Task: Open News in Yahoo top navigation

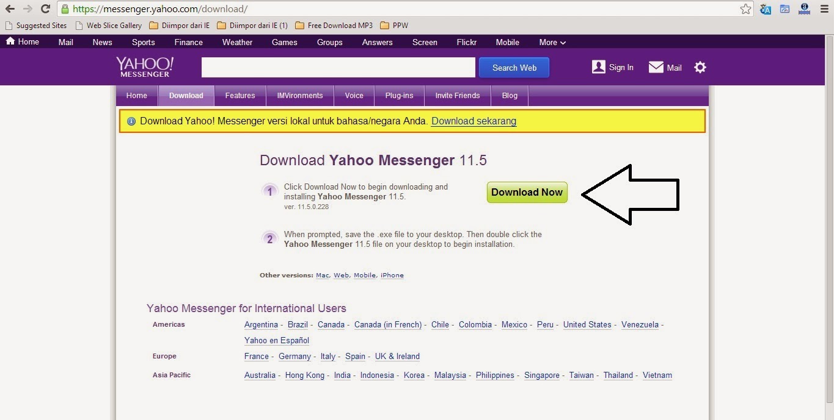Action: tap(102, 42)
